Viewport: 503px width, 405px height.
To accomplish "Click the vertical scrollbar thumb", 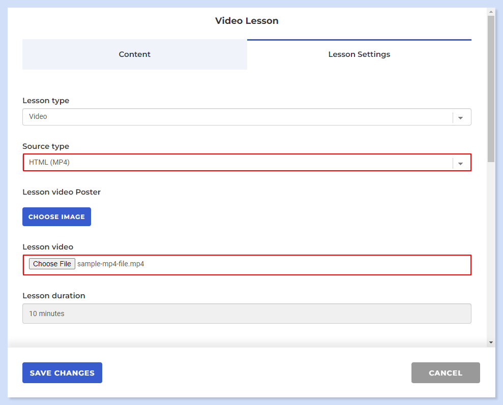I will pos(491,89).
